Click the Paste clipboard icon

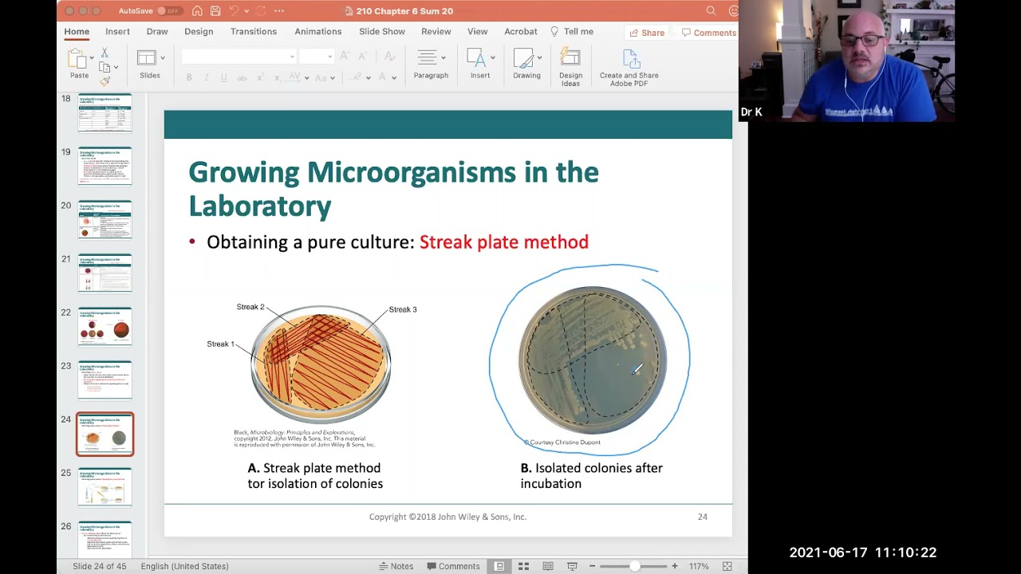tap(77, 59)
